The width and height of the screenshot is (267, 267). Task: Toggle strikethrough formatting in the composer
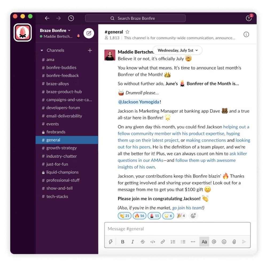143,242
